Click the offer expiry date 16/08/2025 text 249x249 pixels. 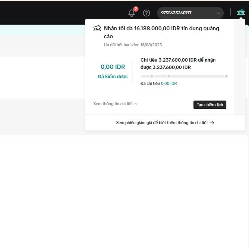point(151,45)
